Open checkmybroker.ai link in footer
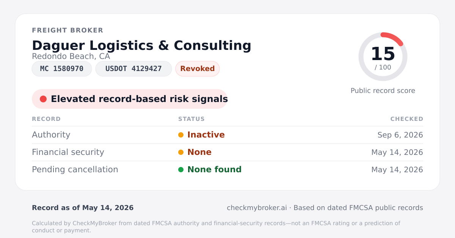Screen dimensions: 455x238 click(257, 208)
